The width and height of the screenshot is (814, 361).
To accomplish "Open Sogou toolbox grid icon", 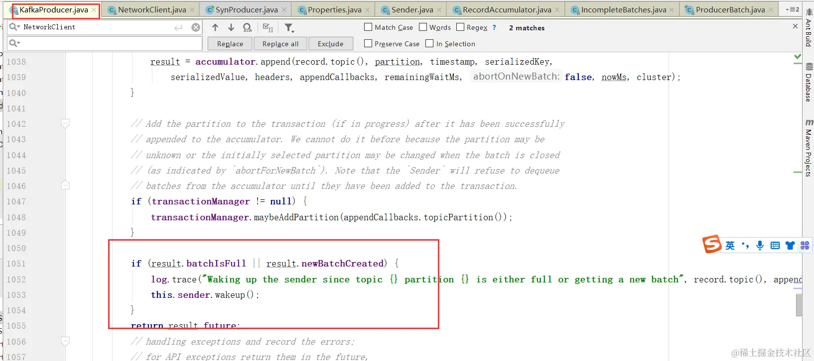I will (805, 245).
